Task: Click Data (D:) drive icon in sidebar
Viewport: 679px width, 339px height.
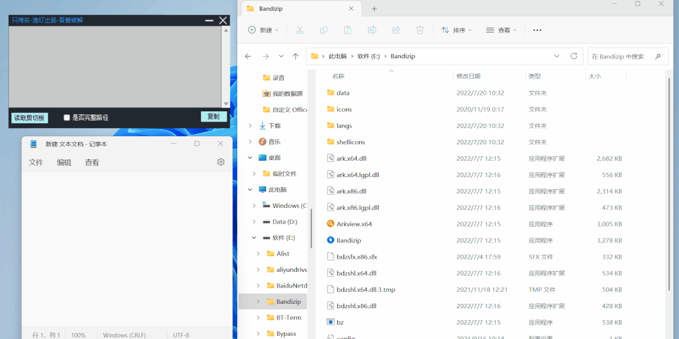Action: pos(267,222)
